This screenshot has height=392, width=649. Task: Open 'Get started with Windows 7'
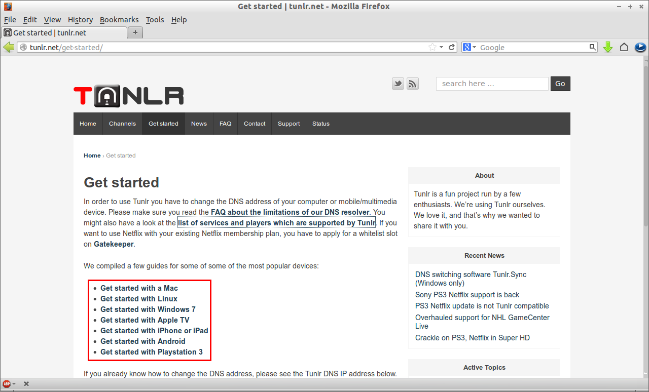click(148, 309)
